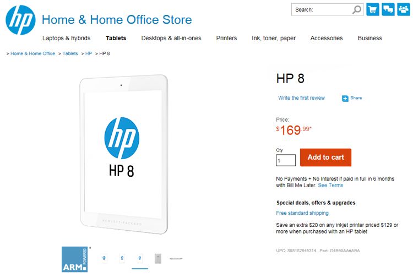The image size is (413, 277).
Task: Click the HP logo icon
Action: [x=21, y=20]
